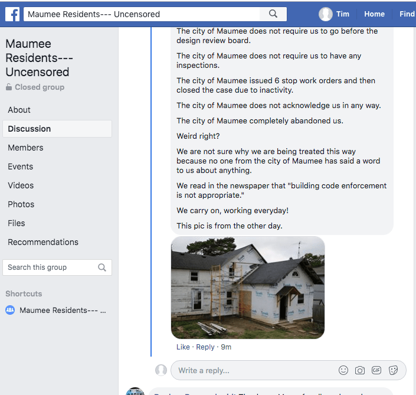Click the group shortcut icon under Shortcuts
This screenshot has width=416, height=395.
(10, 310)
